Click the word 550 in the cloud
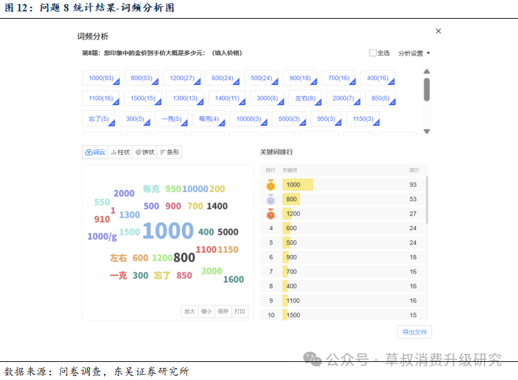The width and height of the screenshot is (518, 380). [x=102, y=202]
